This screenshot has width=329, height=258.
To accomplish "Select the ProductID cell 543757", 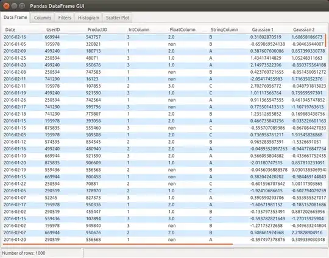I will (x=93, y=37).
